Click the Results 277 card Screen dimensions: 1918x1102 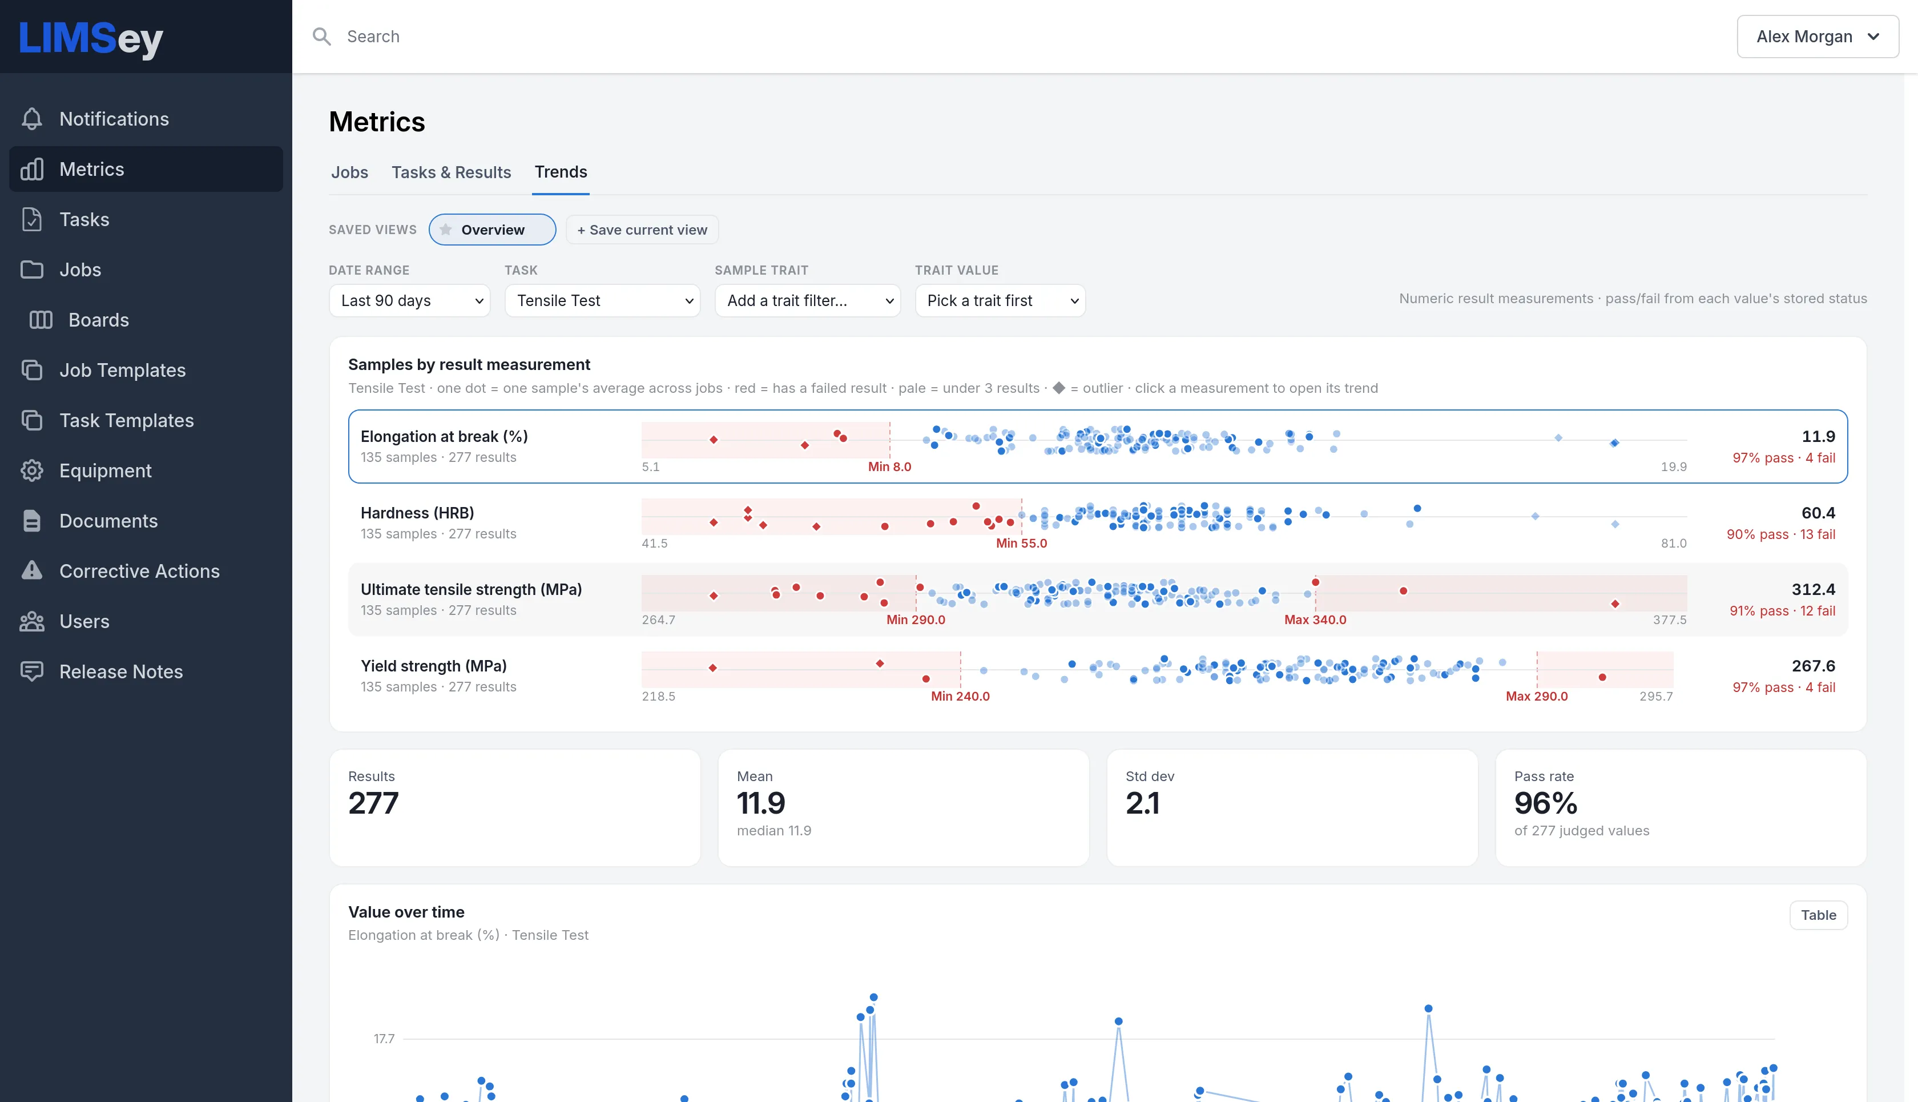pyautogui.click(x=514, y=807)
